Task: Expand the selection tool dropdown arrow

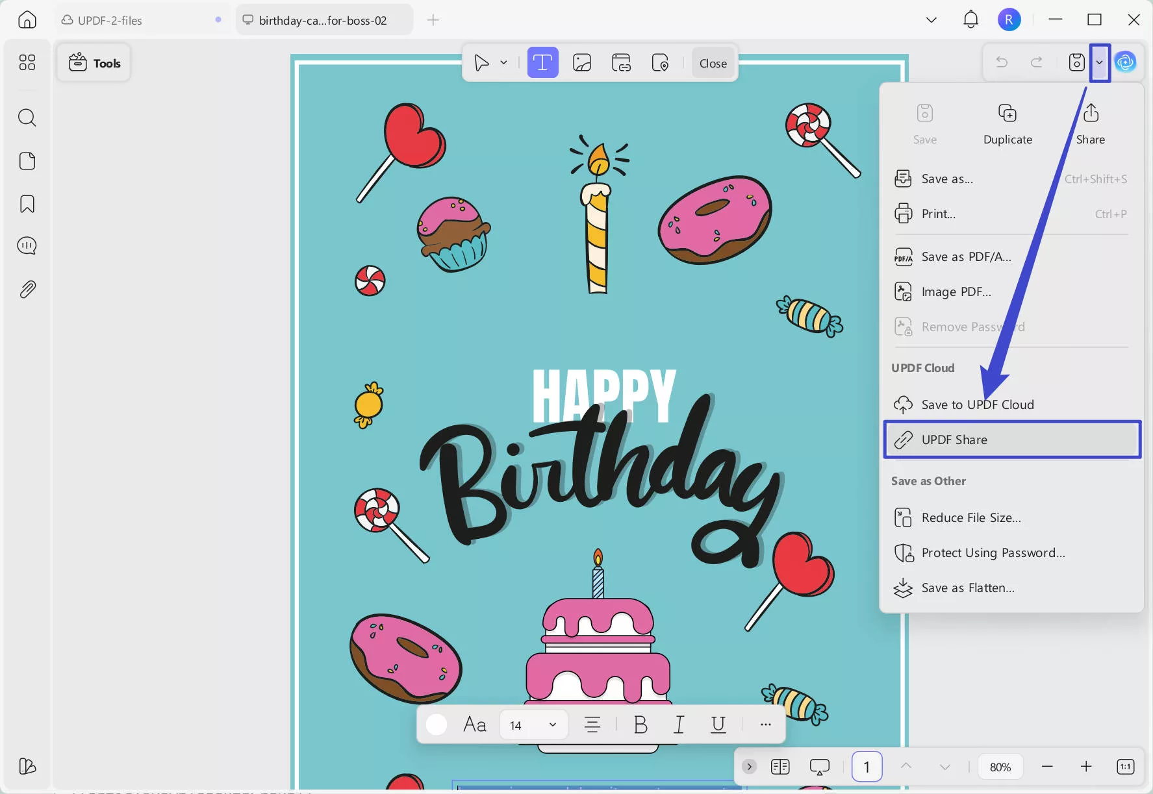Action: click(x=503, y=62)
